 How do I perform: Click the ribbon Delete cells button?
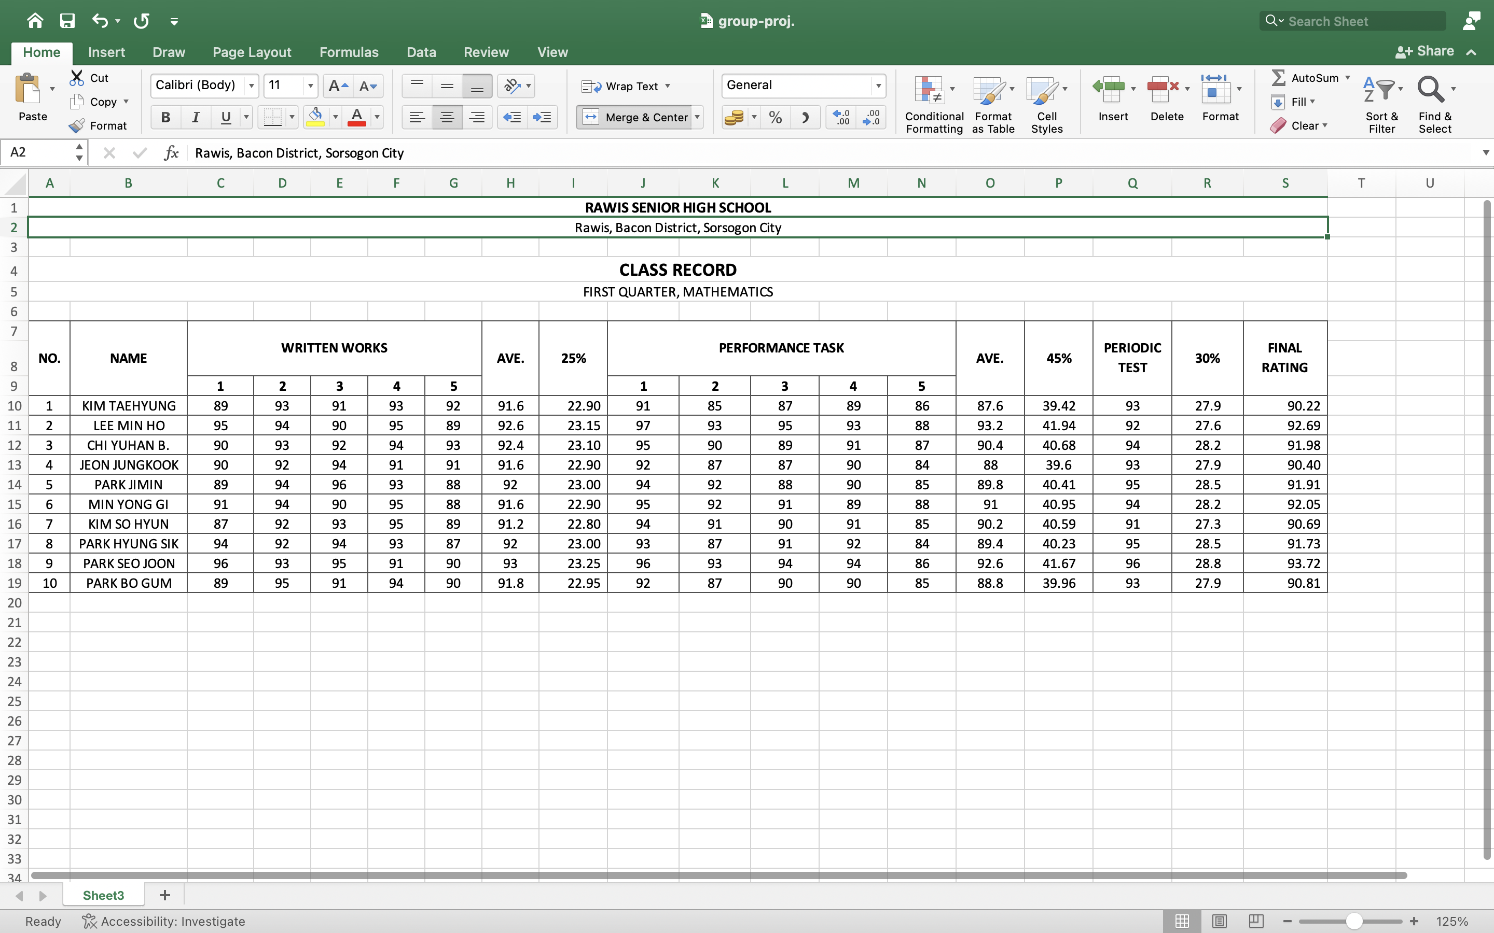(x=1167, y=100)
